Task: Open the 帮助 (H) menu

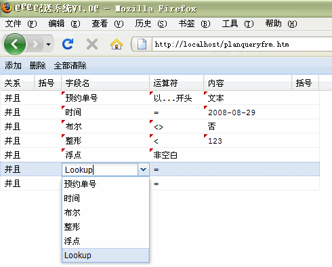Action: coord(281,24)
